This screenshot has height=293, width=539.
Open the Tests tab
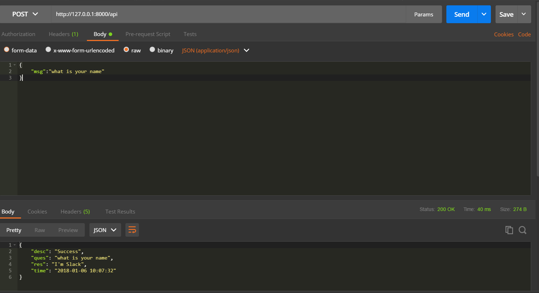click(x=190, y=34)
